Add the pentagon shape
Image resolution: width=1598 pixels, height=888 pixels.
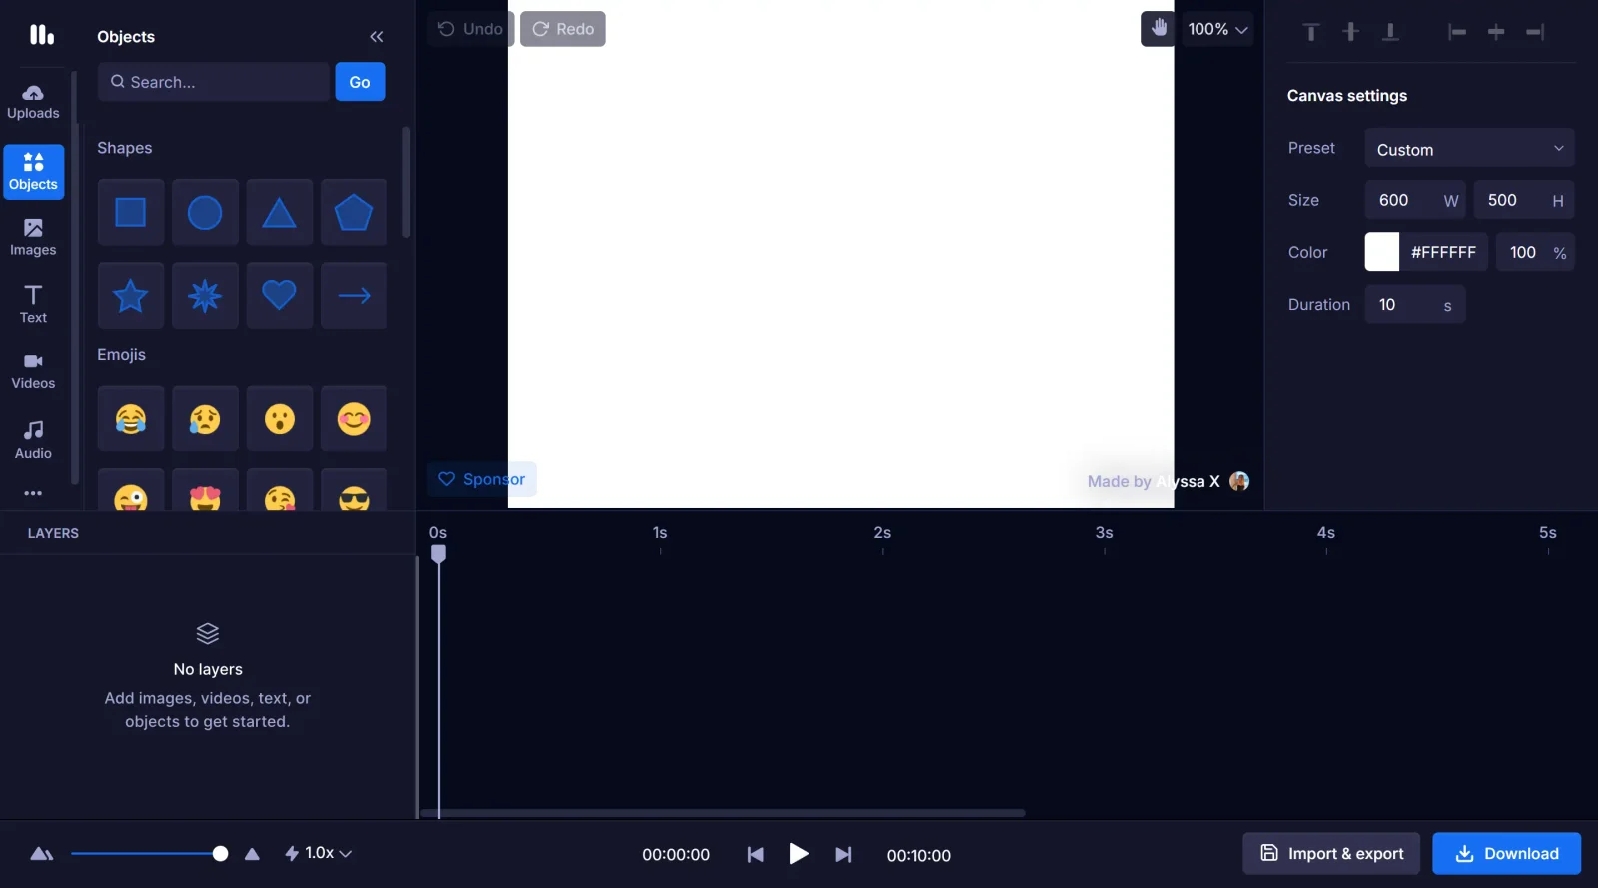click(x=354, y=213)
